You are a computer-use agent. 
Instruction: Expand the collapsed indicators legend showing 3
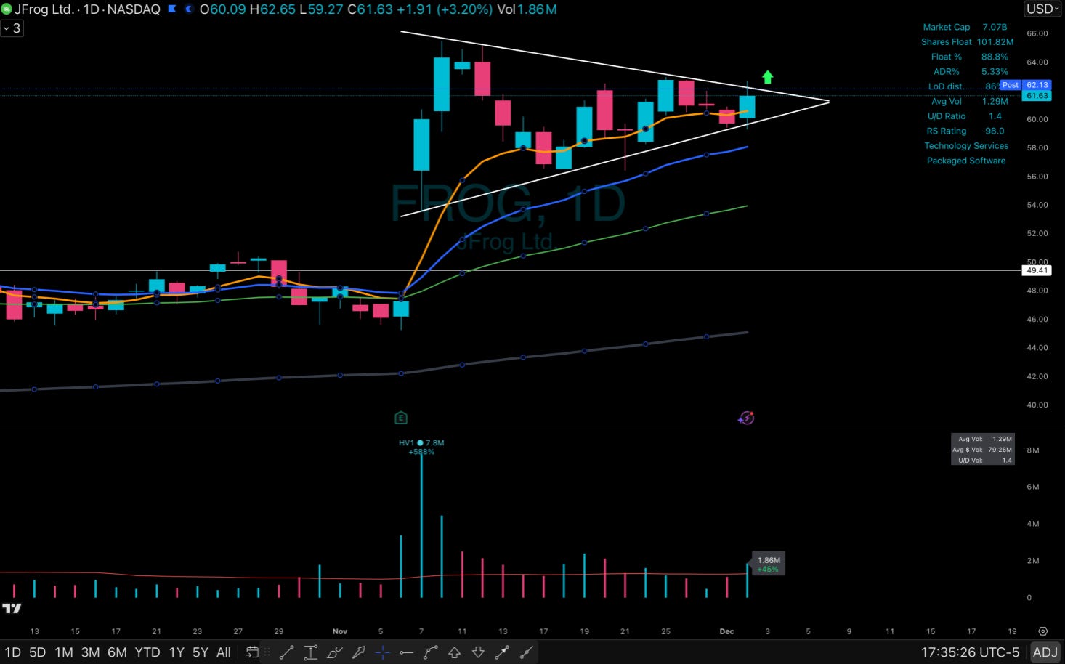tap(12, 28)
